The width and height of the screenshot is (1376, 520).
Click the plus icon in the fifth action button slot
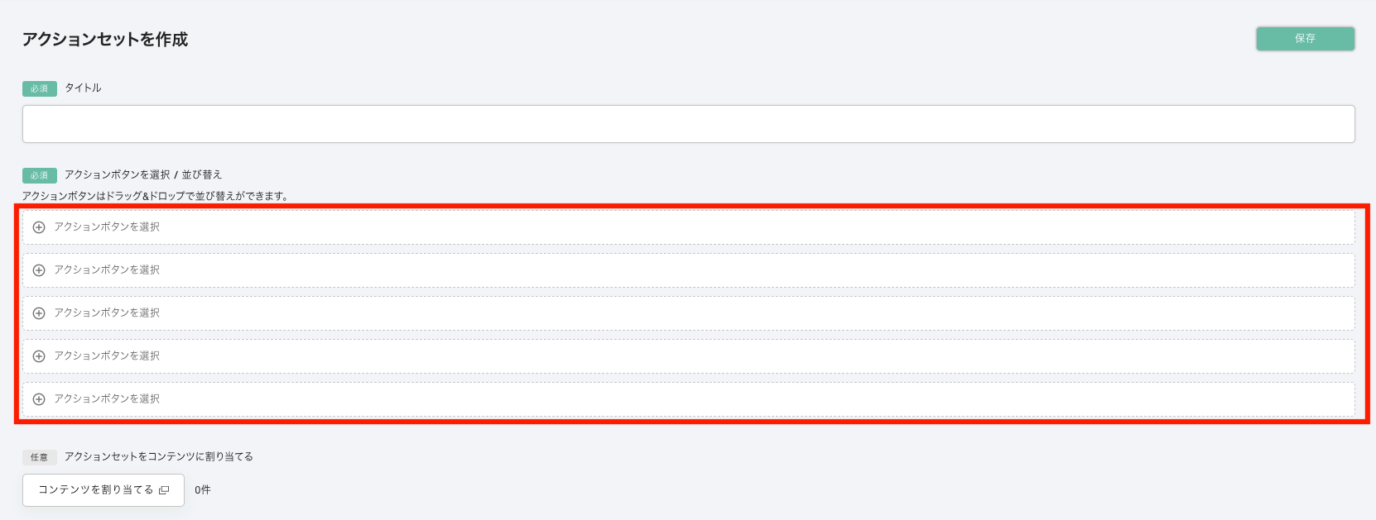click(39, 399)
